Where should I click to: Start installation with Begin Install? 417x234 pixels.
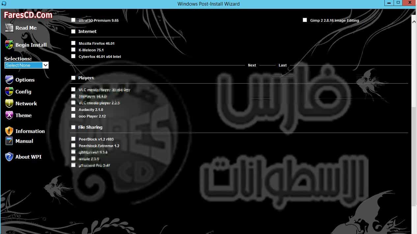pyautogui.click(x=31, y=45)
